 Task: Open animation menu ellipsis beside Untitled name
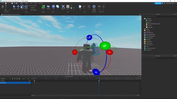click(10, 79)
